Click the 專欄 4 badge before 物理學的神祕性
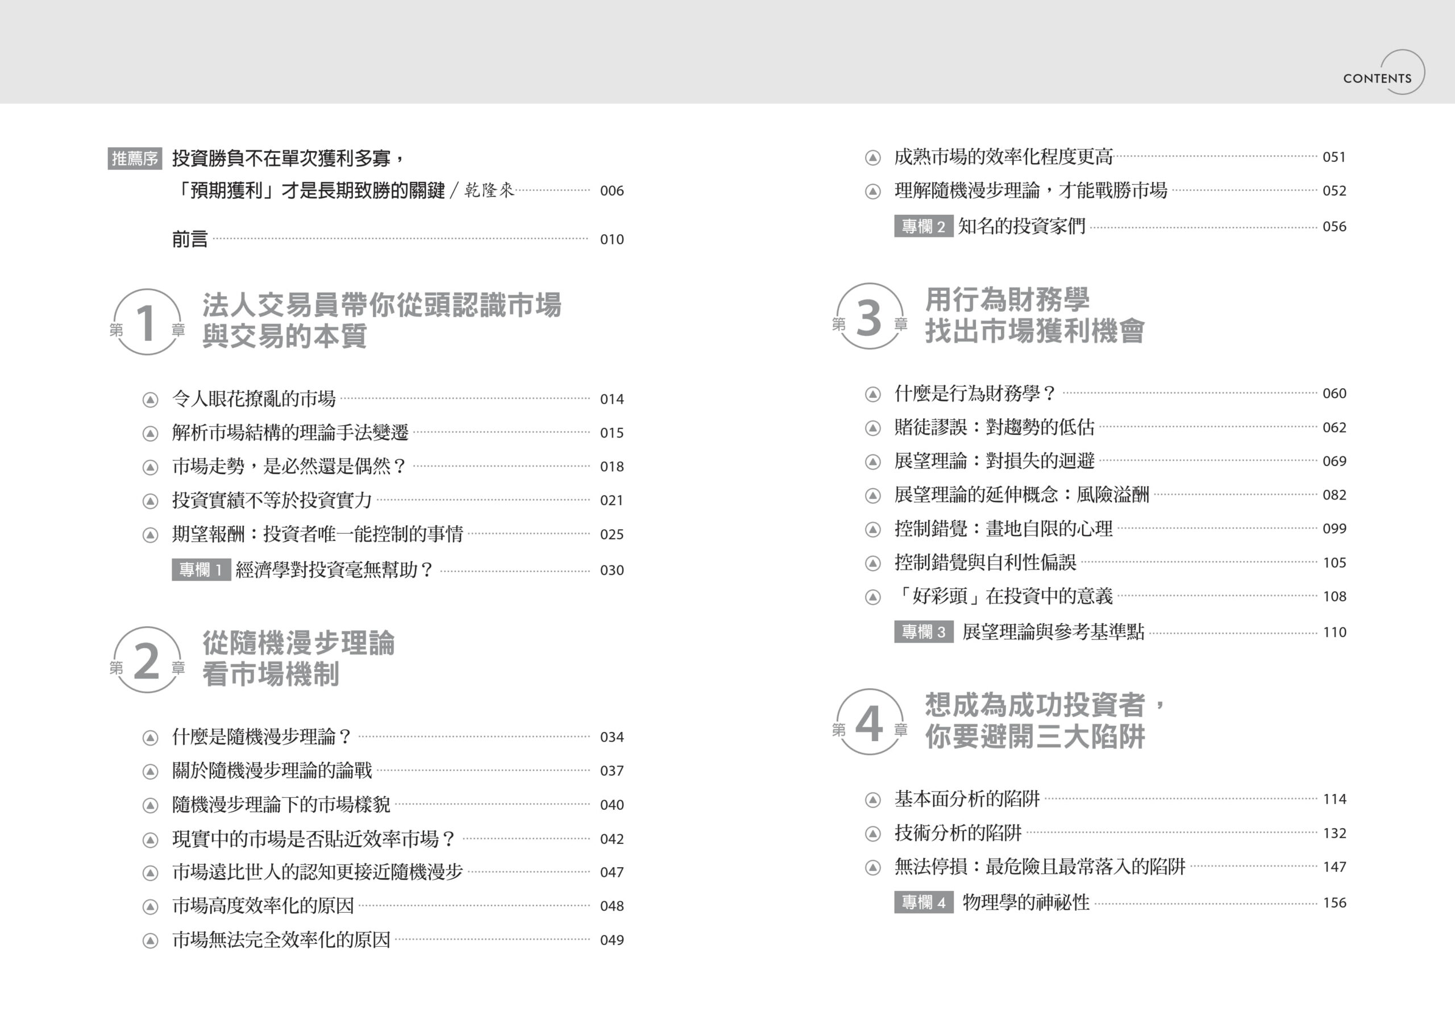1455x1032 pixels. coord(923,902)
